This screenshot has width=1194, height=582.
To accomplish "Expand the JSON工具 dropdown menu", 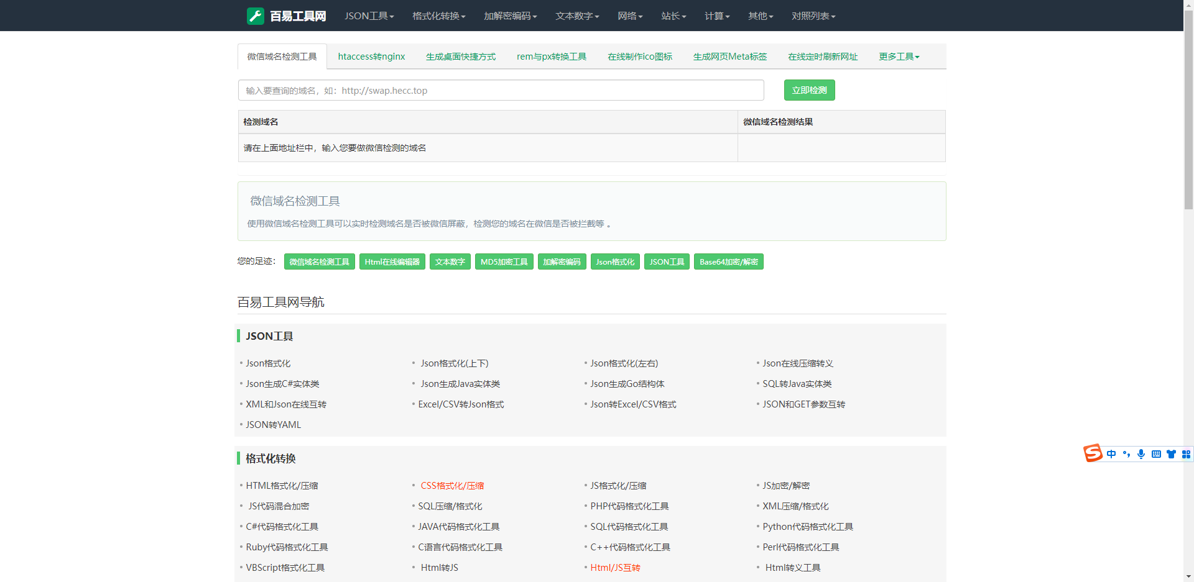I will point(369,16).
